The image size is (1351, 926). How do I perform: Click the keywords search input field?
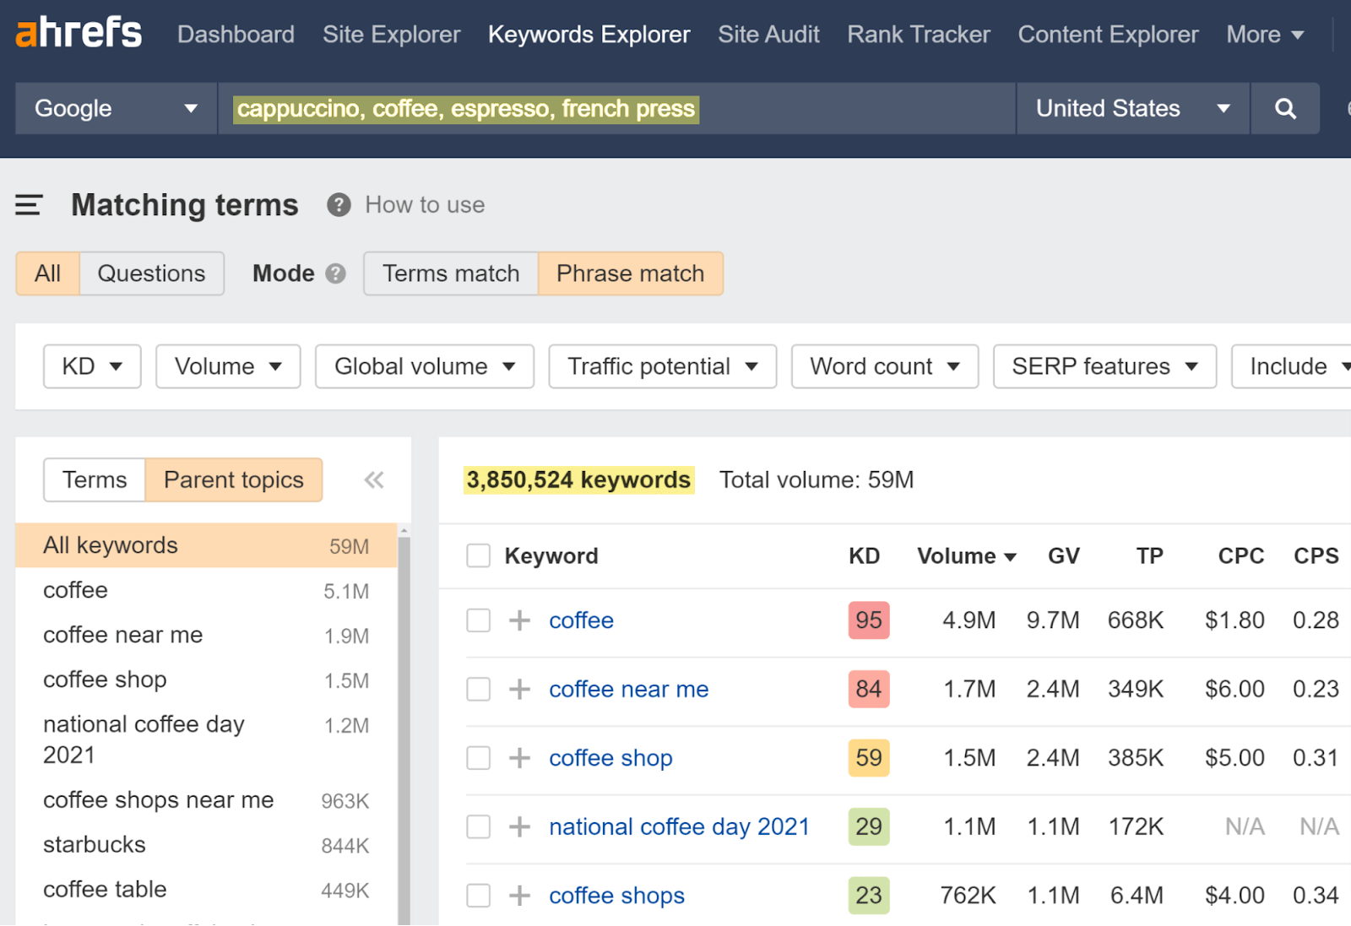point(616,109)
